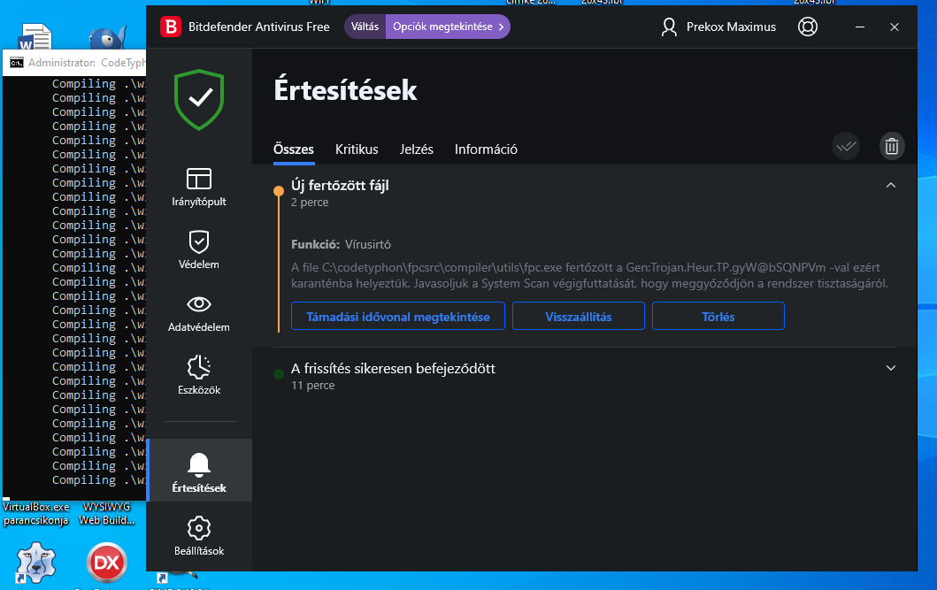The image size is (937, 590).
Task: Click the red Bitdefender logo
Action: pos(170,27)
